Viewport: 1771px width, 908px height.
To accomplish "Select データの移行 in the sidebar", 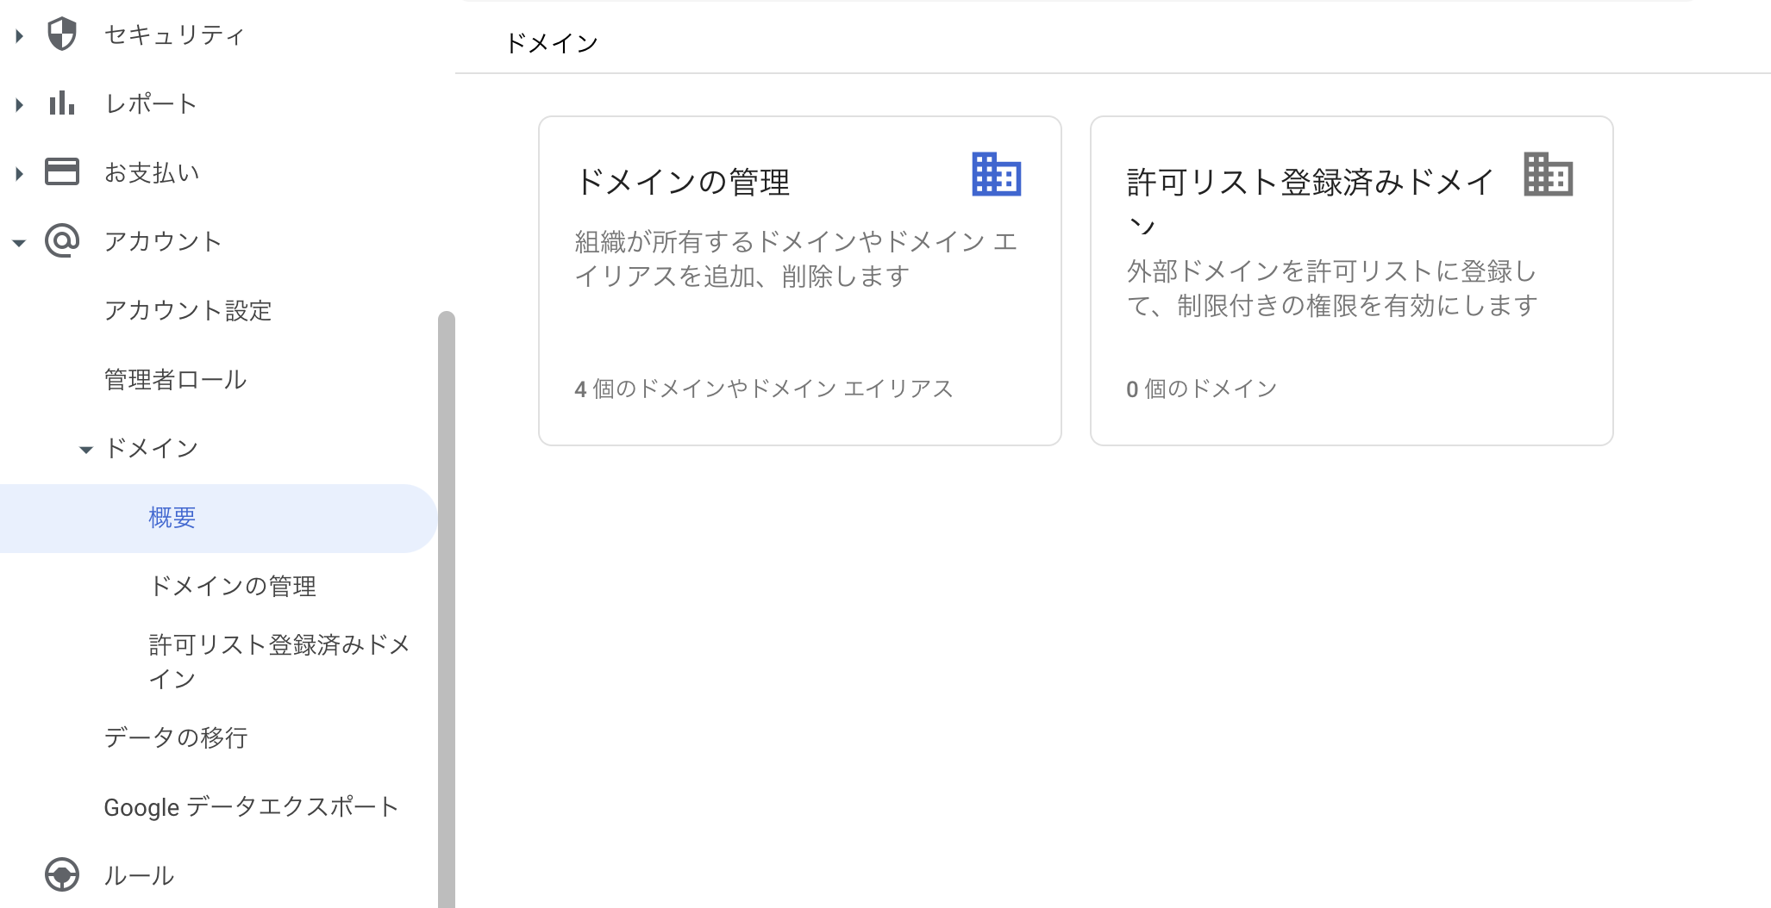I will click(176, 737).
